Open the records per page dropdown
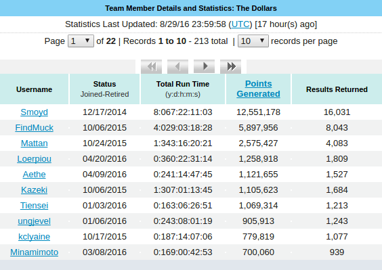The image size is (382, 270). tap(253, 41)
